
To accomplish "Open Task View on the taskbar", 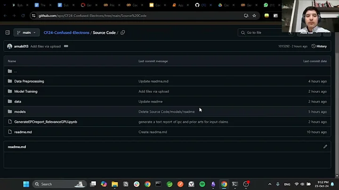I will 93,184.
